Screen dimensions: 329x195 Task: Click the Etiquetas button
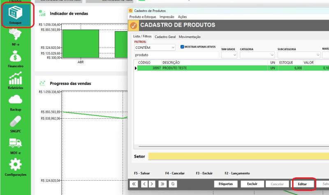[226, 184]
